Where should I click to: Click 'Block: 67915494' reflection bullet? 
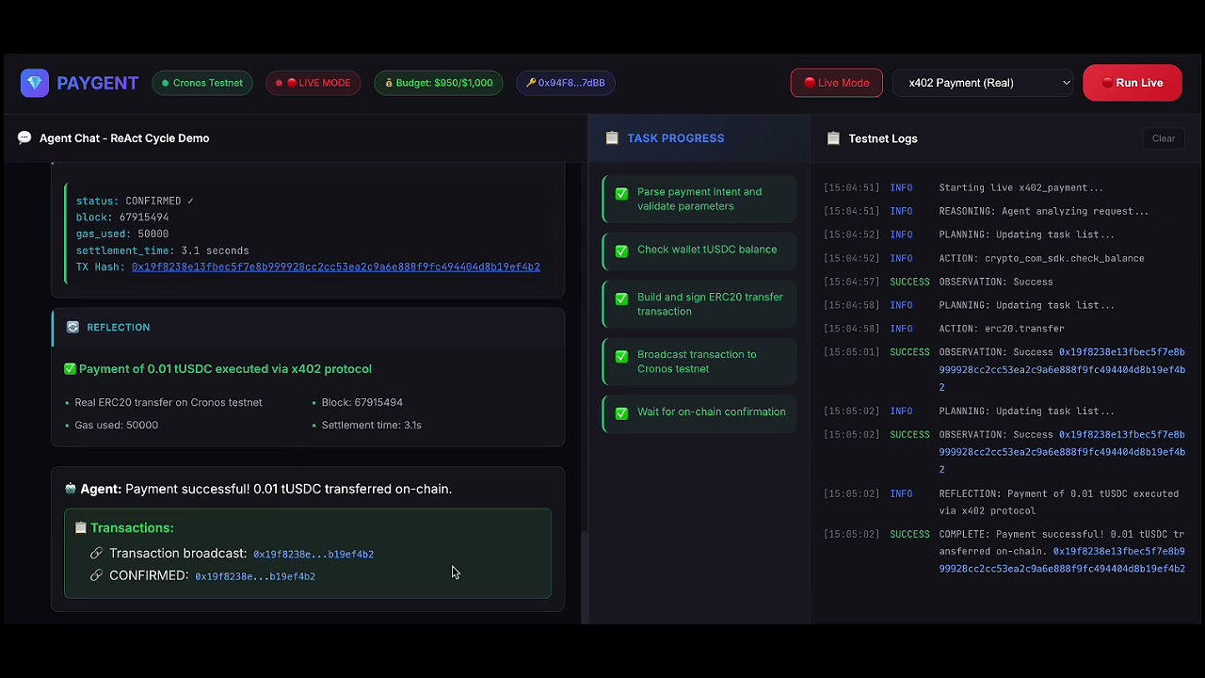(362, 403)
